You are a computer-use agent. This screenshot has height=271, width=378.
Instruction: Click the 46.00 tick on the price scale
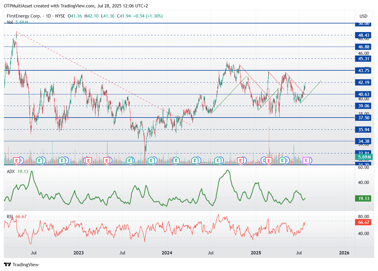364,53
